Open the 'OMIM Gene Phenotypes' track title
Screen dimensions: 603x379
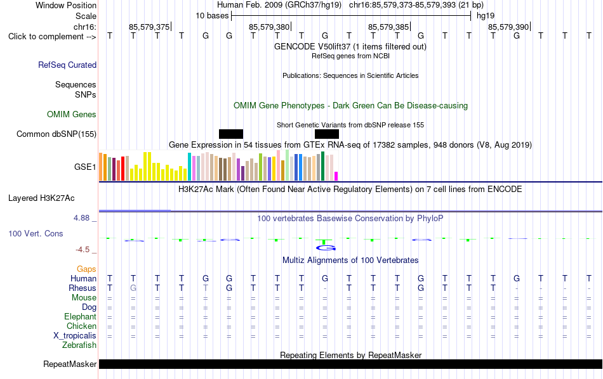pos(350,106)
